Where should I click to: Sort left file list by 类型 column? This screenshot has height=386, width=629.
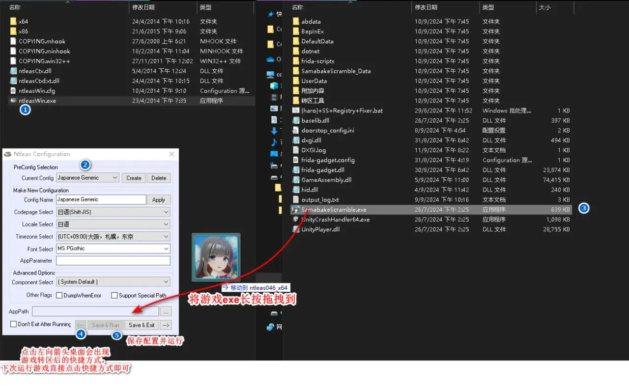(205, 7)
